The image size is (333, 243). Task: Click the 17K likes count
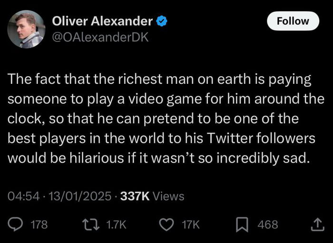click(191, 224)
